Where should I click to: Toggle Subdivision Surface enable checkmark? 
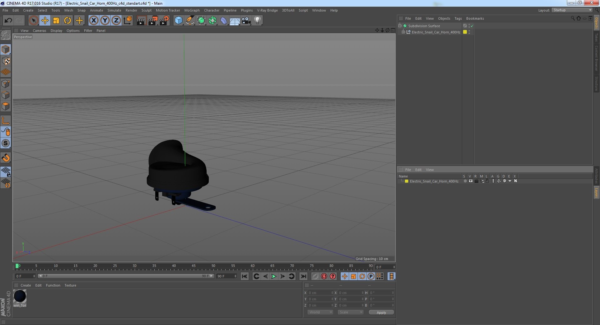[472, 26]
